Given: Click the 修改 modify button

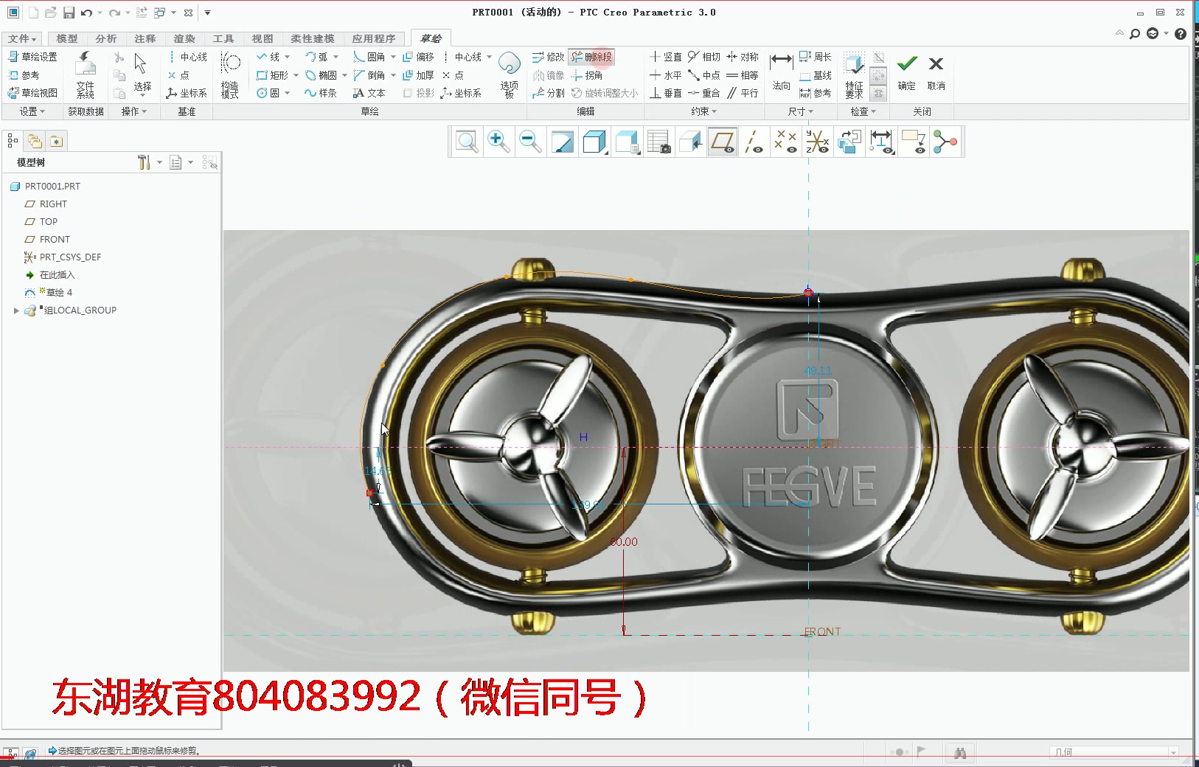Looking at the screenshot, I should pos(548,57).
